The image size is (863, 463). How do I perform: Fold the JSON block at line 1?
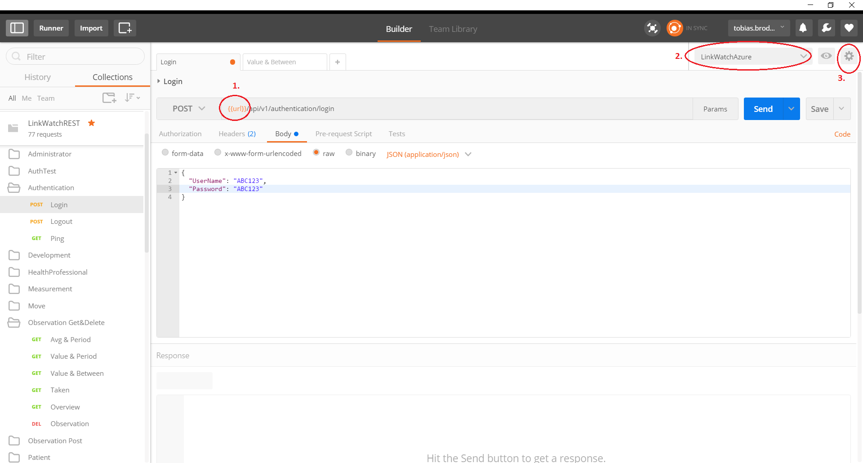tap(176, 173)
